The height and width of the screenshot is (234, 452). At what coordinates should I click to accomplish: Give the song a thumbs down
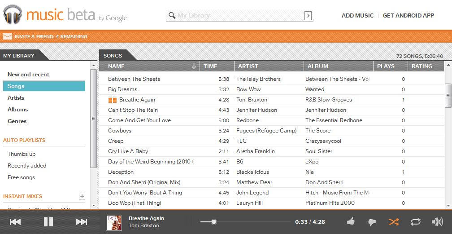click(372, 222)
